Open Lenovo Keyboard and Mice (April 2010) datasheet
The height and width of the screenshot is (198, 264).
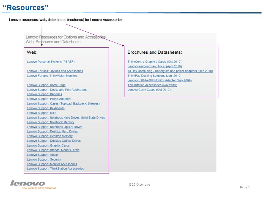pyautogui.click(x=155, y=66)
